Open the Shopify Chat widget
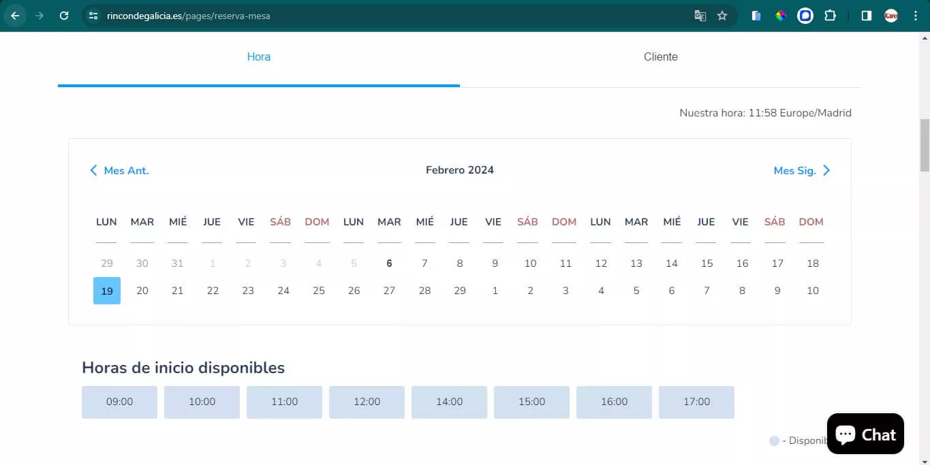 (865, 434)
